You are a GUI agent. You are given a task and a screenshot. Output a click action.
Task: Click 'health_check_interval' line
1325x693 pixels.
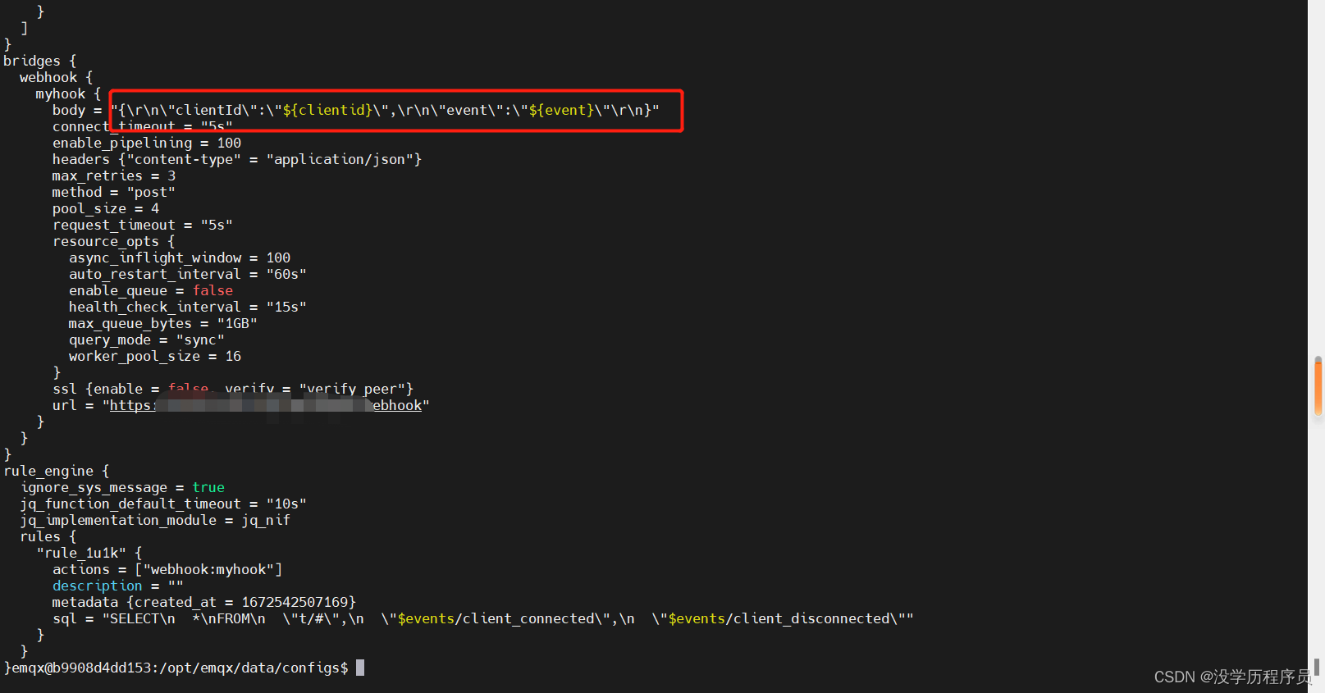188,307
